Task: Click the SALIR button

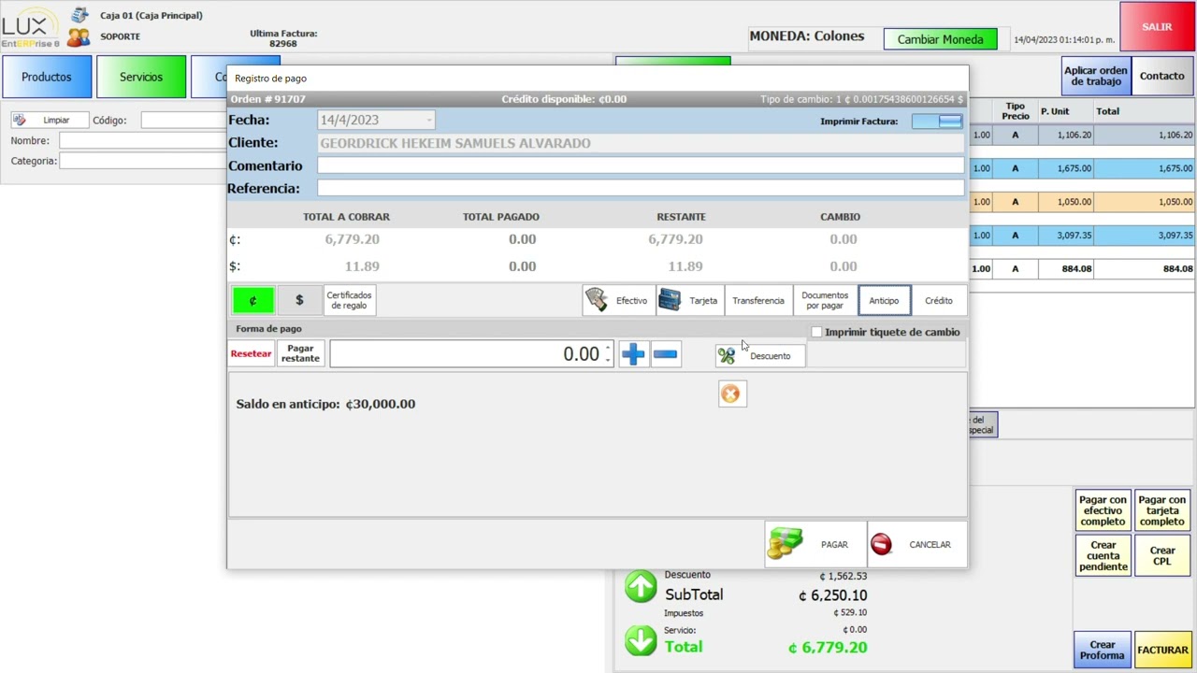Action: [1157, 26]
